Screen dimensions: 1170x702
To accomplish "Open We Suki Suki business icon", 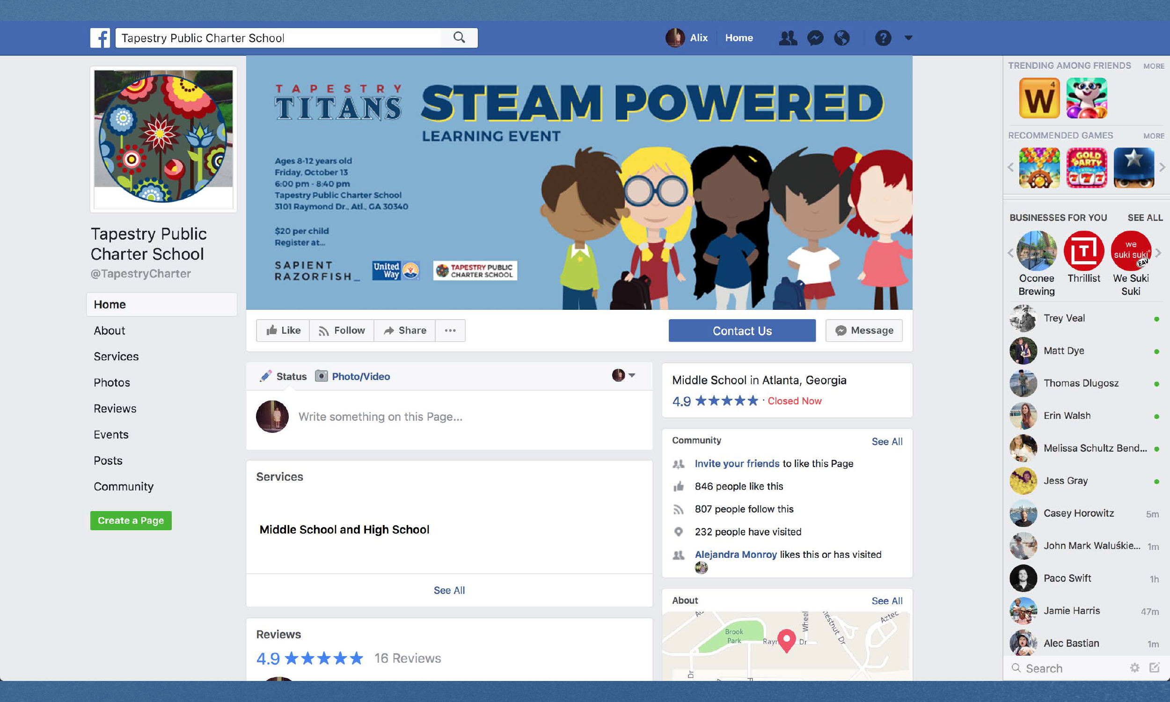I will (x=1131, y=251).
